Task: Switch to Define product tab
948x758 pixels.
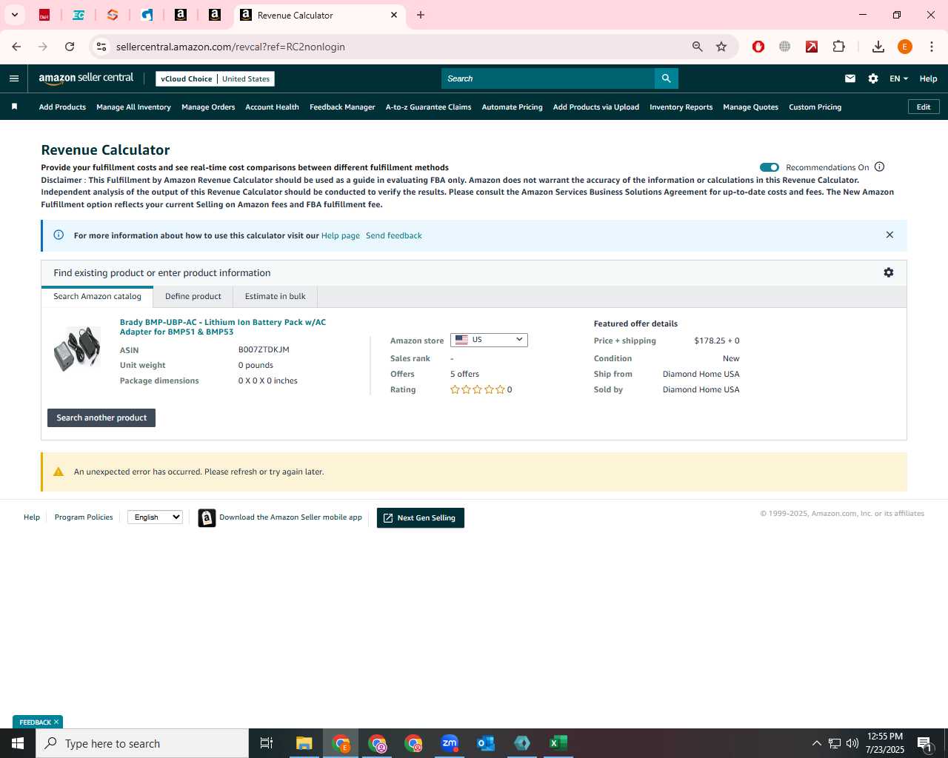Action: coord(193,296)
